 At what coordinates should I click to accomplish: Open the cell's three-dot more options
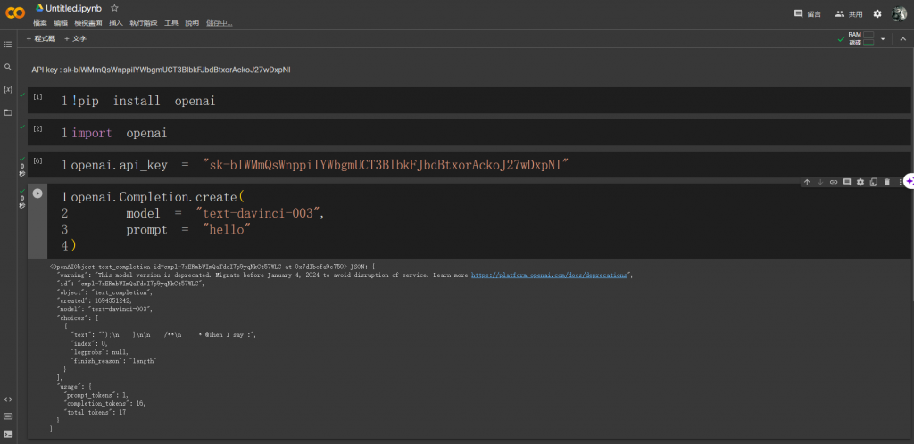(900, 182)
